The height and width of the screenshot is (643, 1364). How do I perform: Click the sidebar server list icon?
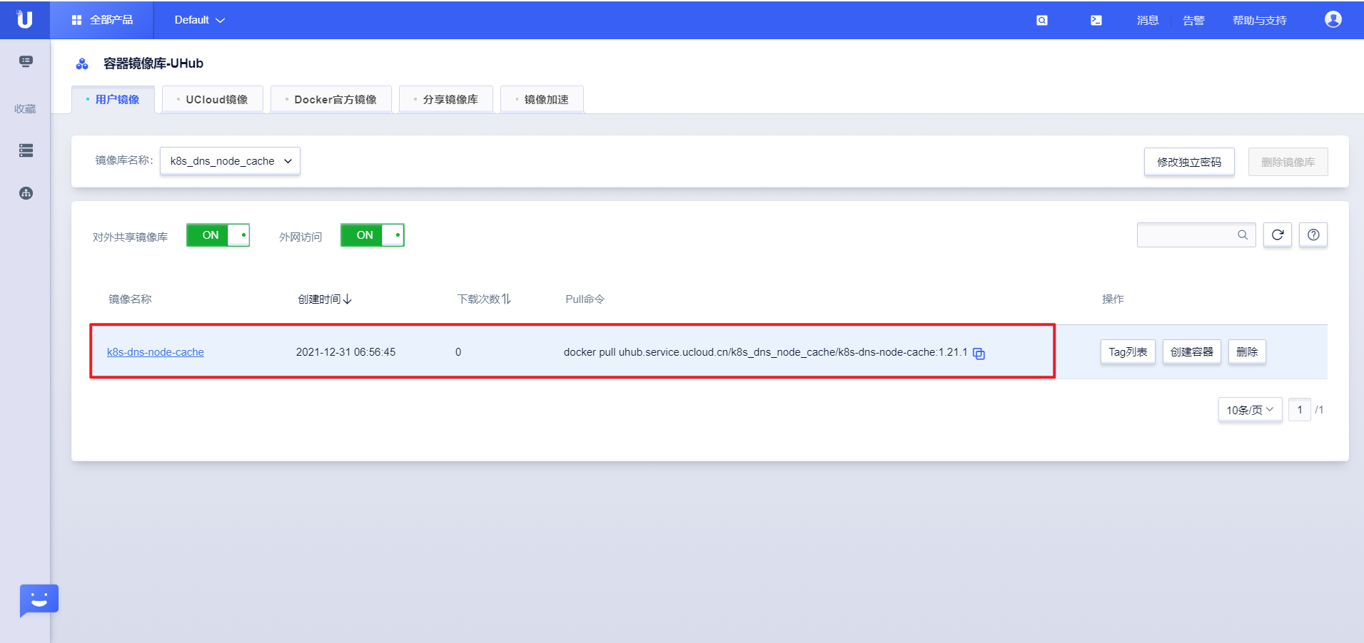(x=26, y=150)
